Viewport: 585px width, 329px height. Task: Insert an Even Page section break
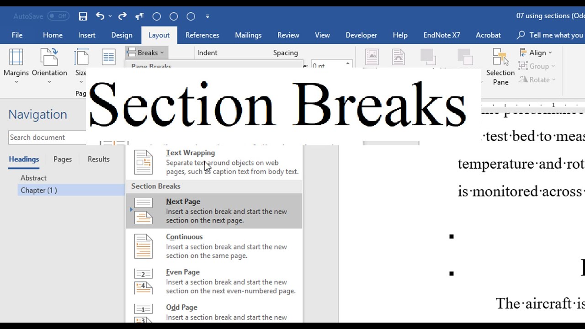214,281
